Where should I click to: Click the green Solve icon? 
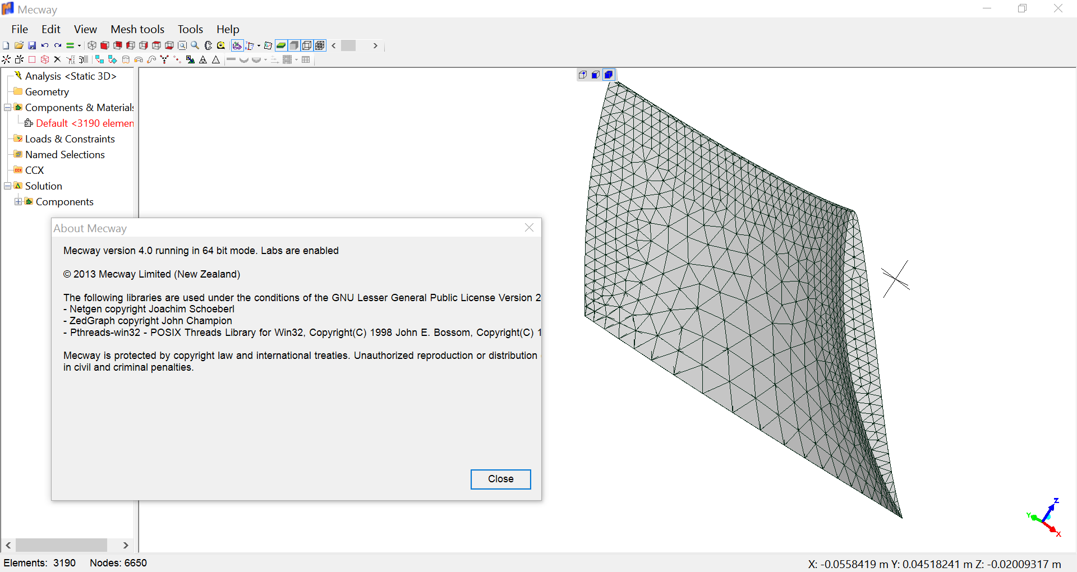click(70, 45)
